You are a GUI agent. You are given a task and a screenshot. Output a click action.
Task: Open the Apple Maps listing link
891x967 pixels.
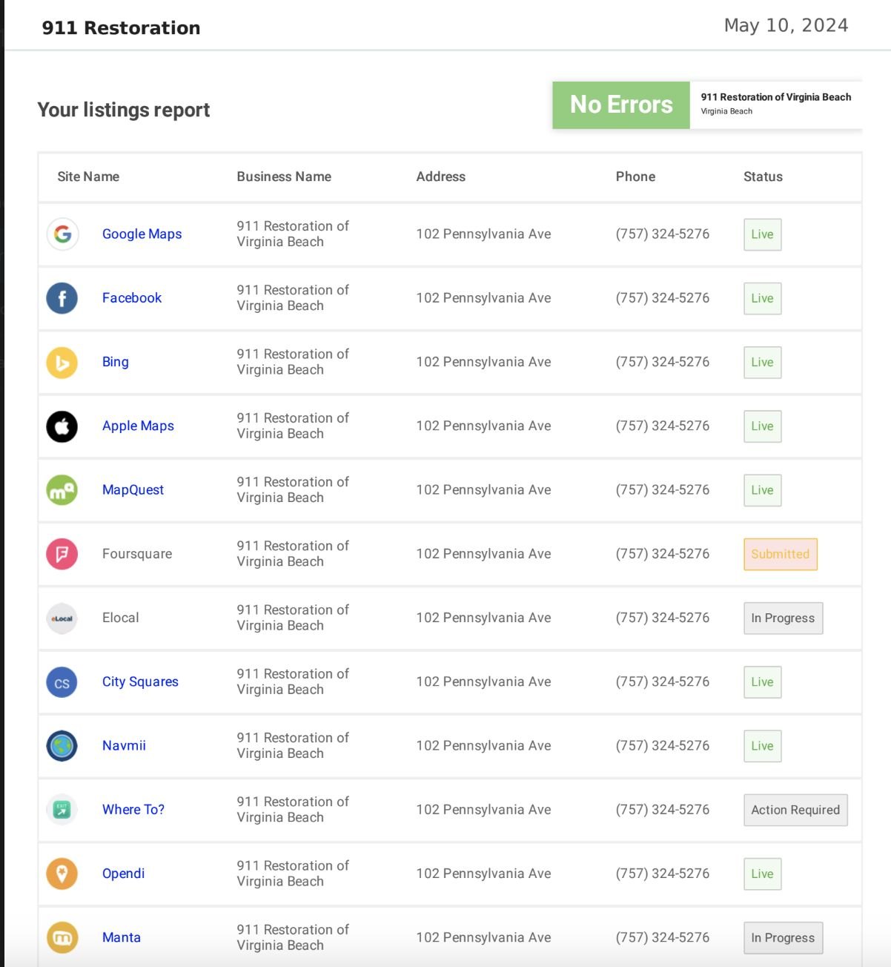click(x=138, y=426)
